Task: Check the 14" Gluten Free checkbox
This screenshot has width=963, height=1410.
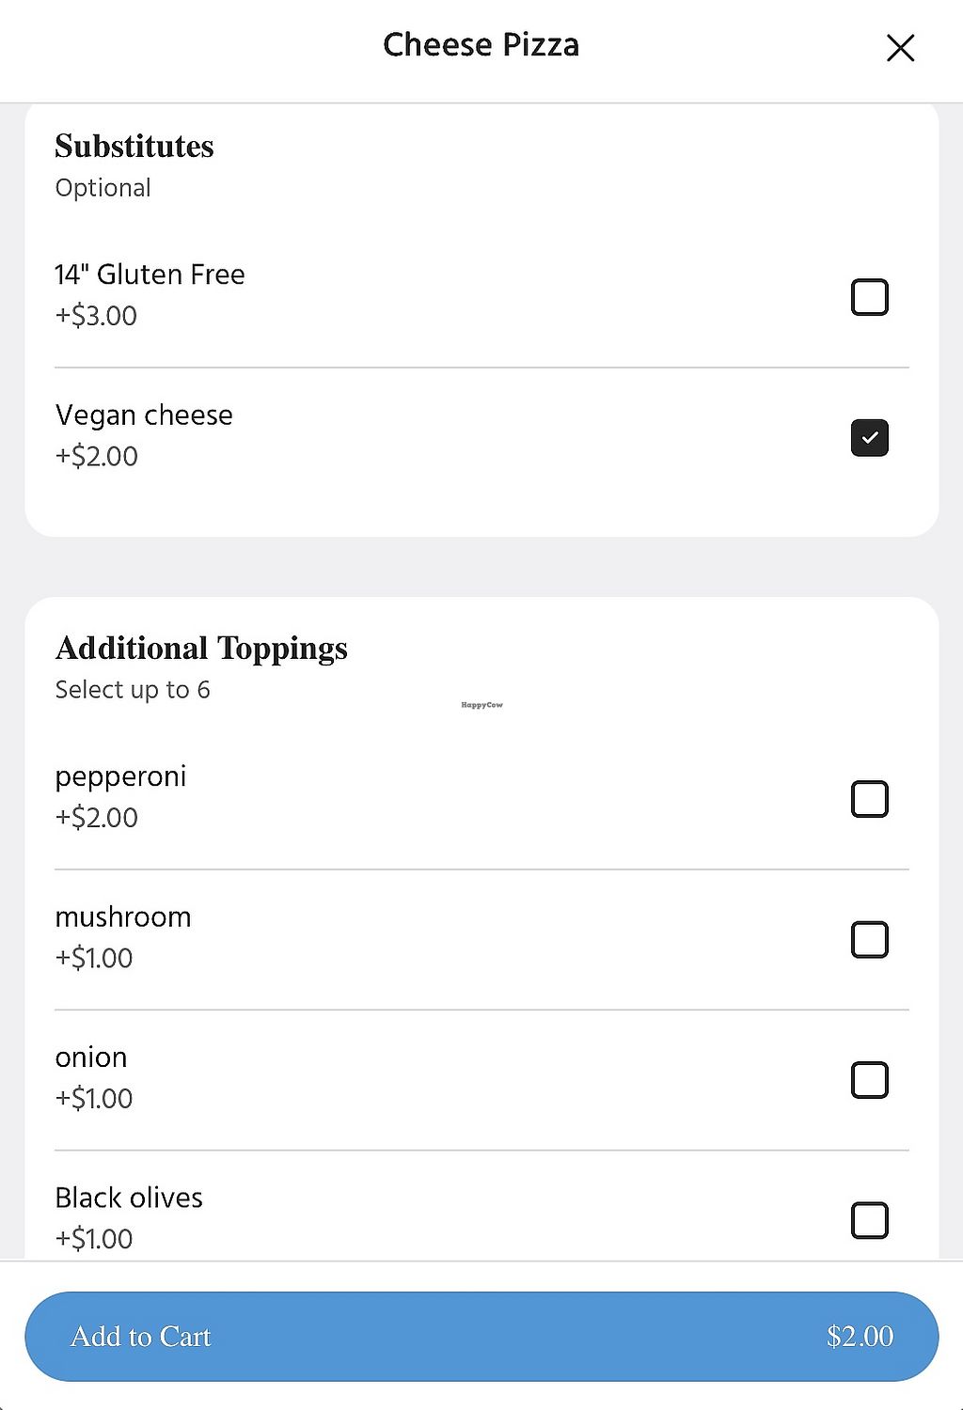Action: 869,297
